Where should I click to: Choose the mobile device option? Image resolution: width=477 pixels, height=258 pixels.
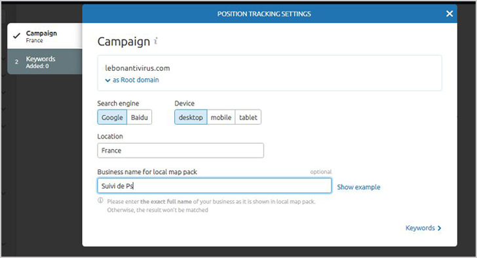[x=221, y=117]
